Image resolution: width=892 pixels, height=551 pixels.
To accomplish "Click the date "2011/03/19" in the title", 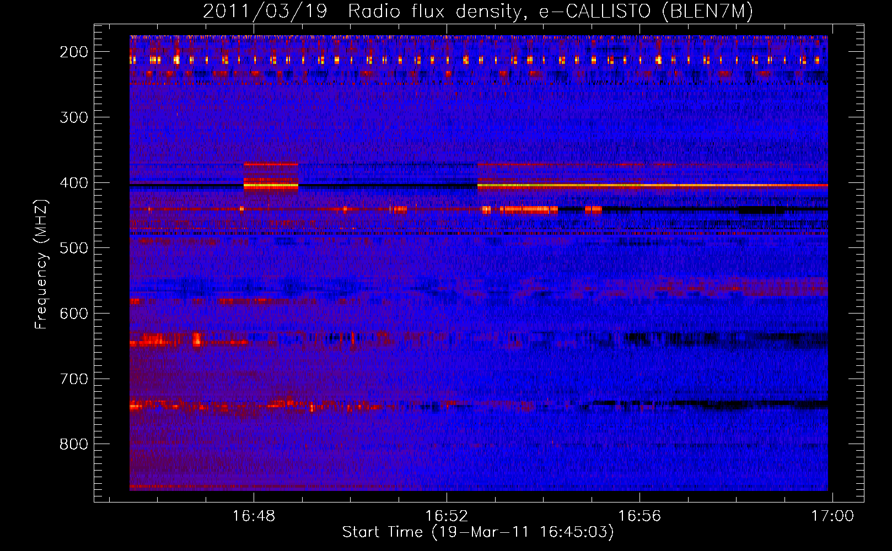I will click(265, 11).
